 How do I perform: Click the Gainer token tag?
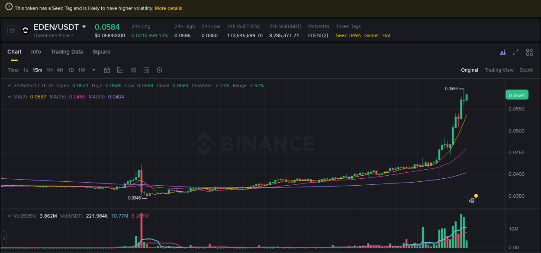tap(372, 35)
